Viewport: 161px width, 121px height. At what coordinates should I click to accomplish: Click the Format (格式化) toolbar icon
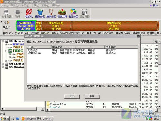29,14
